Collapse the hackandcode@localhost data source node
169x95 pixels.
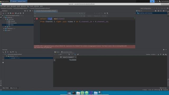[x=3, y=16]
